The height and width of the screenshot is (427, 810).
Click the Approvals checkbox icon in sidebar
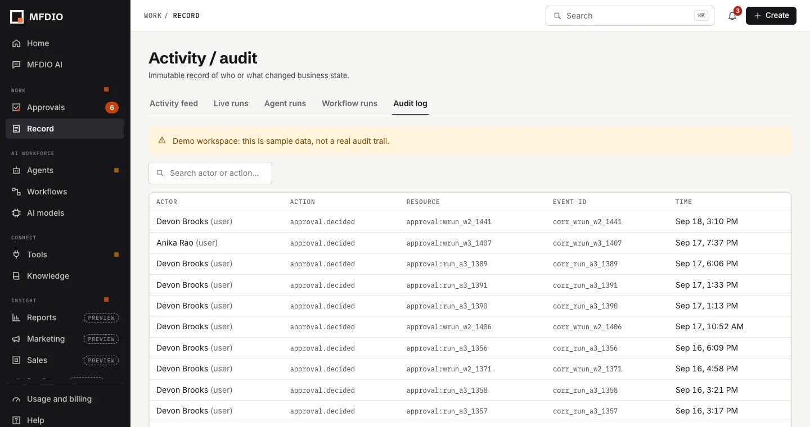click(16, 107)
